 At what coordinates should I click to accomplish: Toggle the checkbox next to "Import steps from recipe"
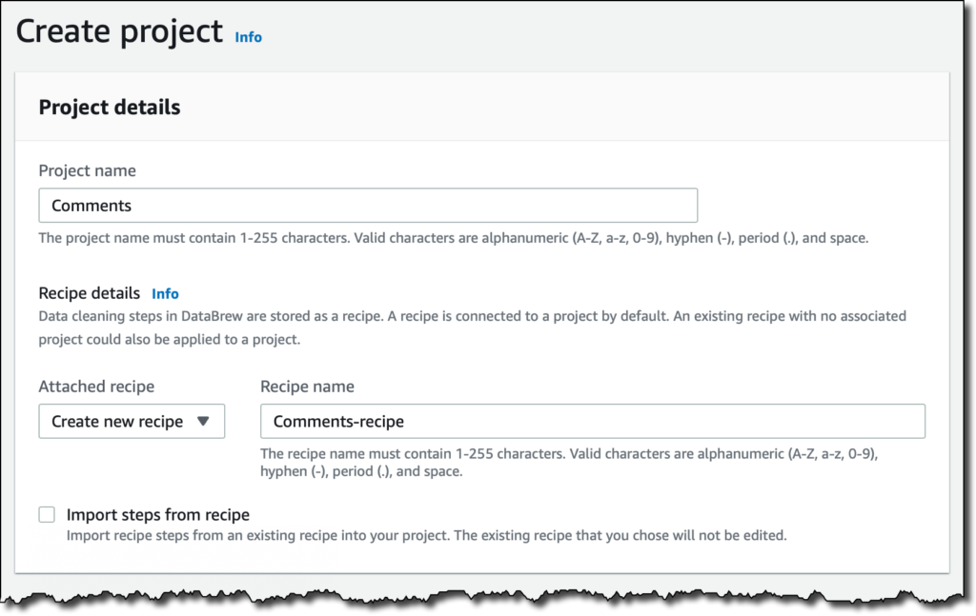tap(46, 513)
